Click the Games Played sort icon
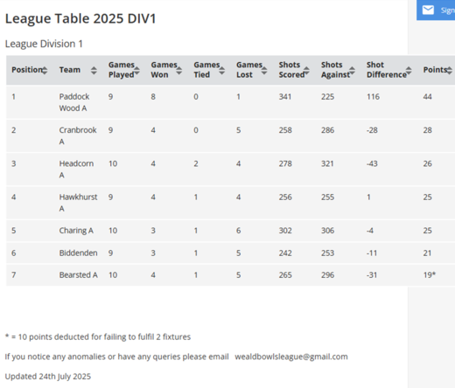455x388 pixels. (x=136, y=70)
